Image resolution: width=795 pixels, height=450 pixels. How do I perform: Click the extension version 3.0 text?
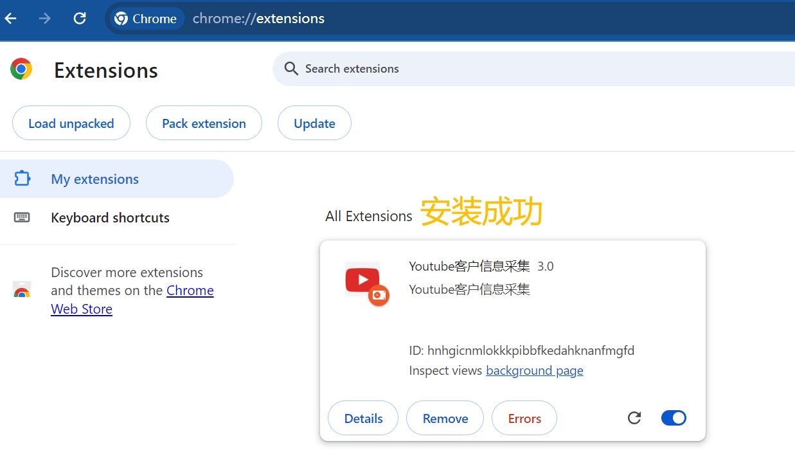[546, 266]
